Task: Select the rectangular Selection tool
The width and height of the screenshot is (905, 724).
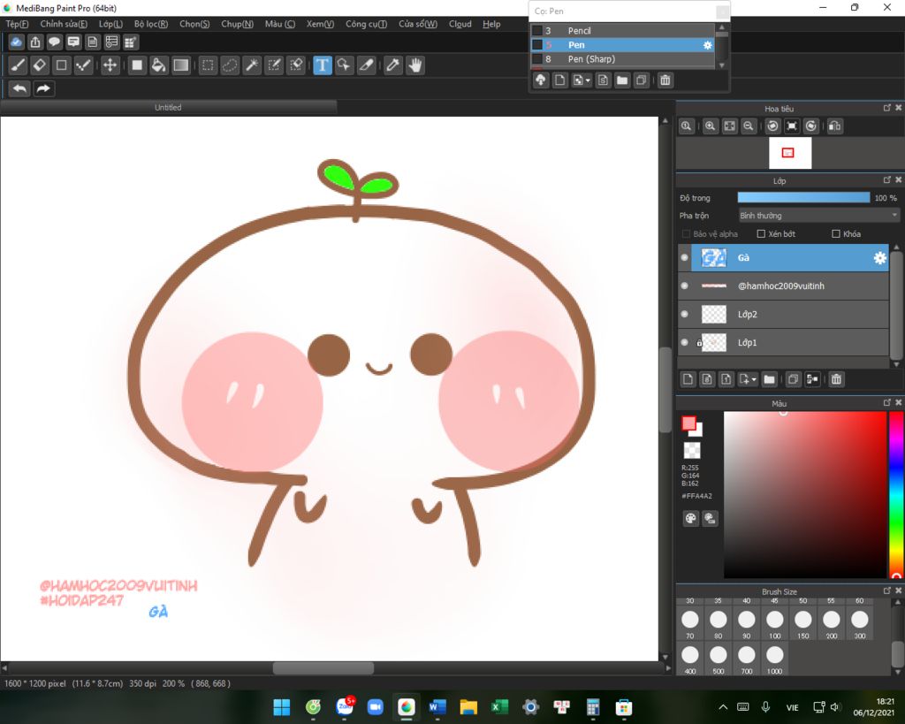Action: (208, 65)
